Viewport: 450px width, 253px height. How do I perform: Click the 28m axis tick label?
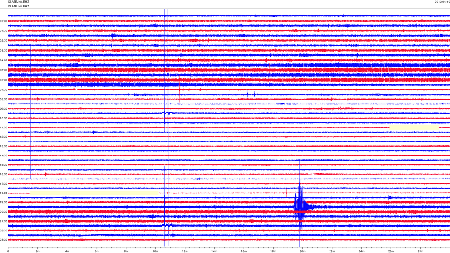coord(420,251)
